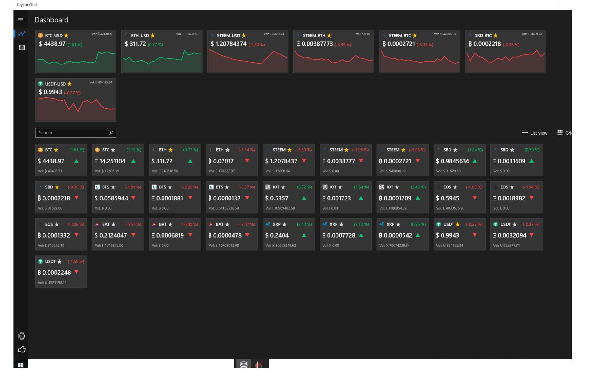This screenshot has height=374, width=599.
Task: Click the Tether icon on USDT-USD chart card
Action: pyautogui.click(x=40, y=84)
